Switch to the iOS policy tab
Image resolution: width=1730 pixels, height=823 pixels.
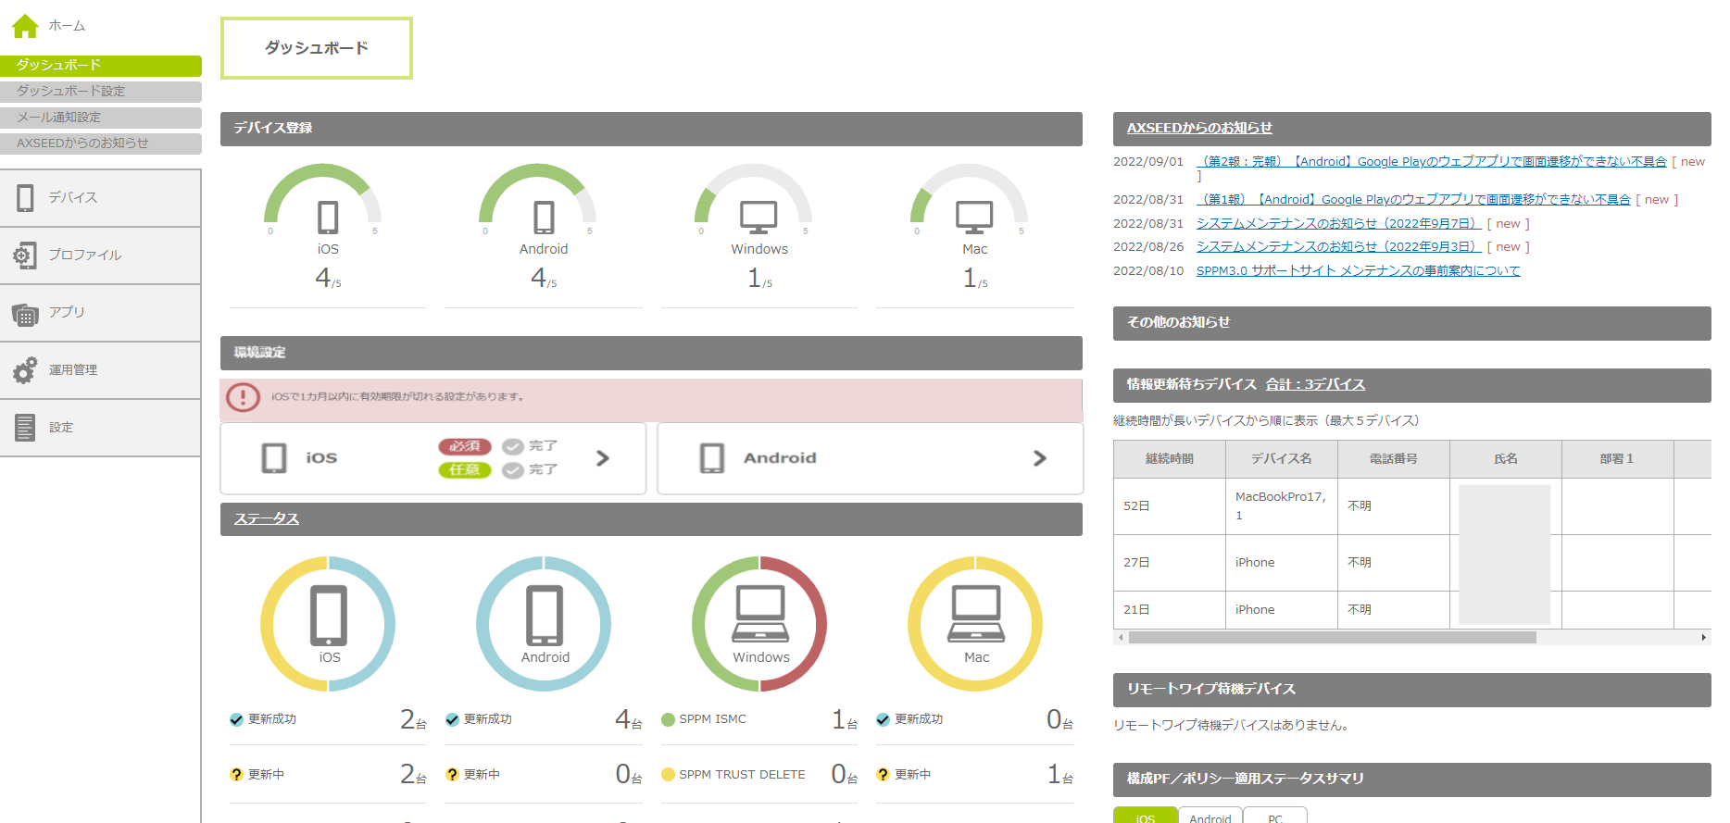pos(1146,816)
